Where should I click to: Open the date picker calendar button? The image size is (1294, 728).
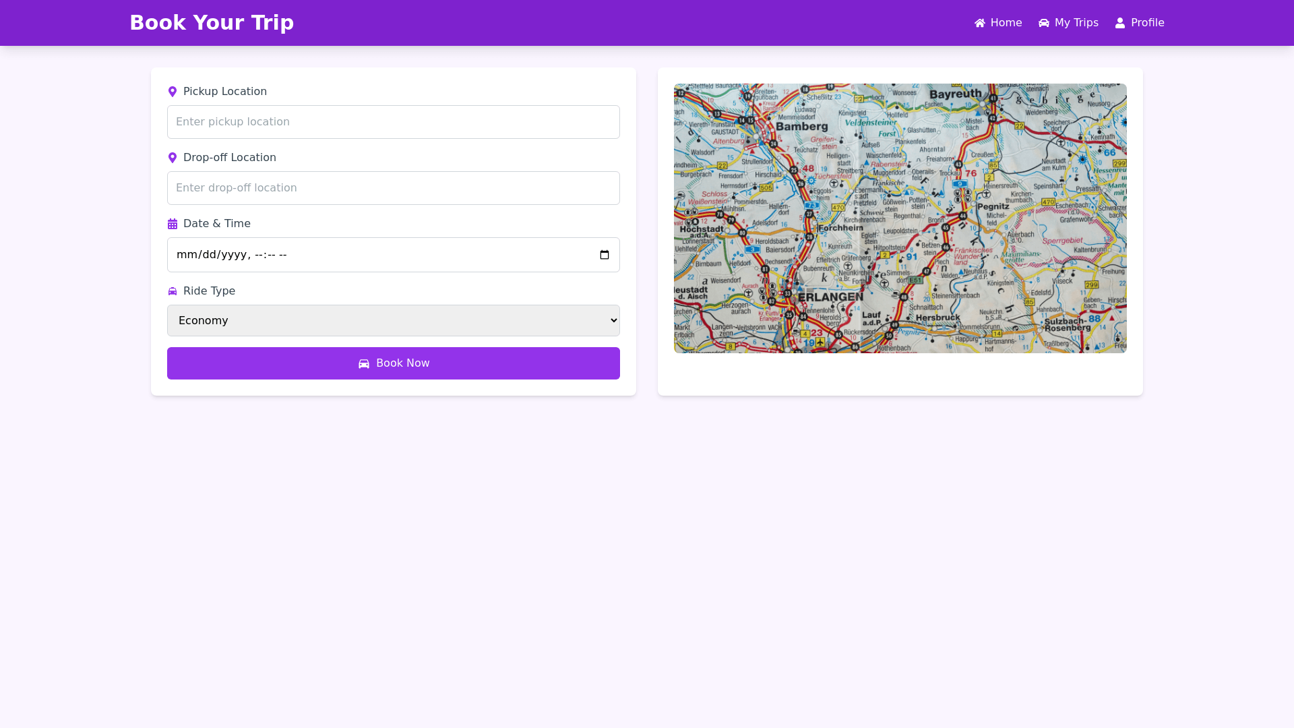coord(605,255)
